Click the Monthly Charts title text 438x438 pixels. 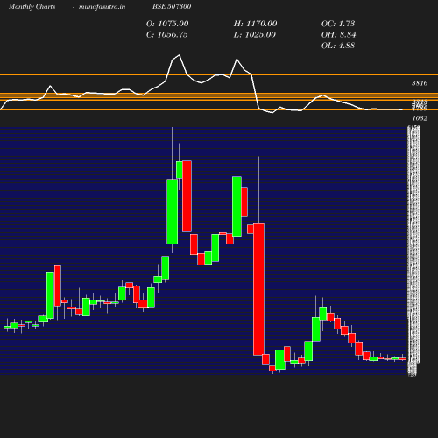pyautogui.click(x=32, y=6)
